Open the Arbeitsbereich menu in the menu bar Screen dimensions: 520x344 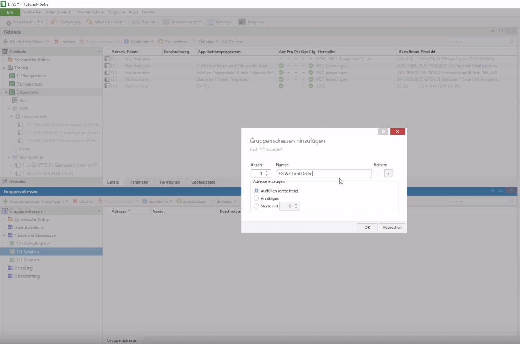58,12
